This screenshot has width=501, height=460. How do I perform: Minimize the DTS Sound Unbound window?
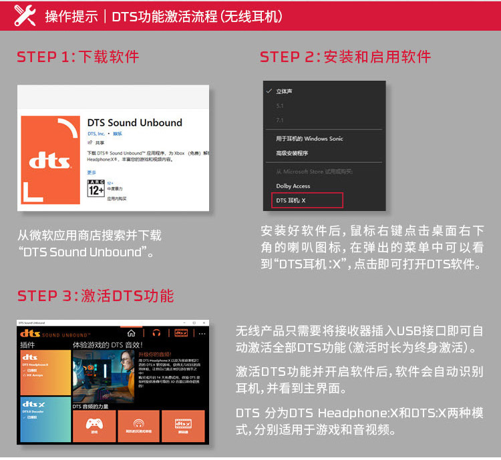coord(184,323)
